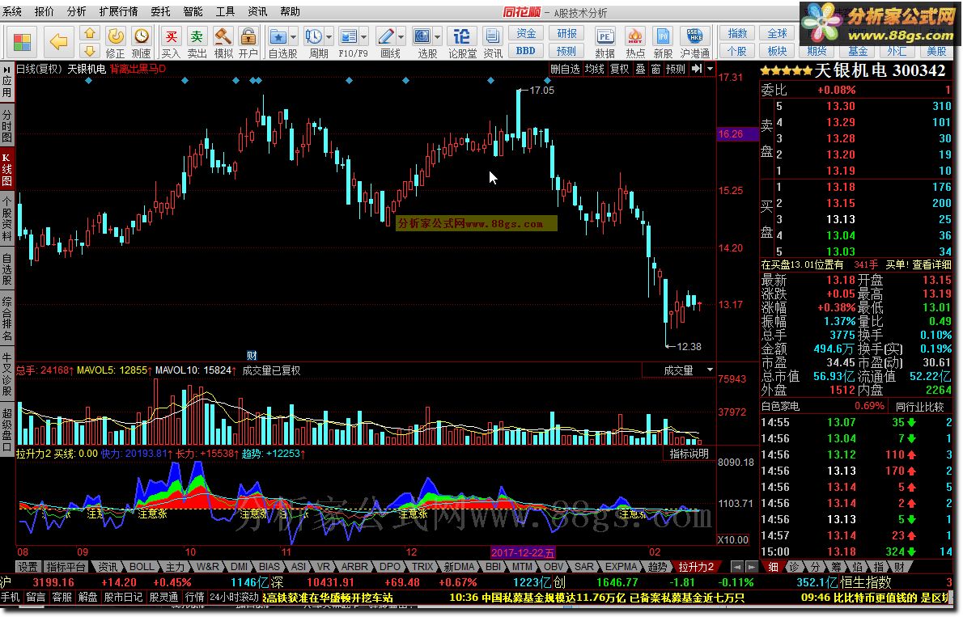
Task: Click the 17.05 high price marker on chart
Action: tap(541, 91)
